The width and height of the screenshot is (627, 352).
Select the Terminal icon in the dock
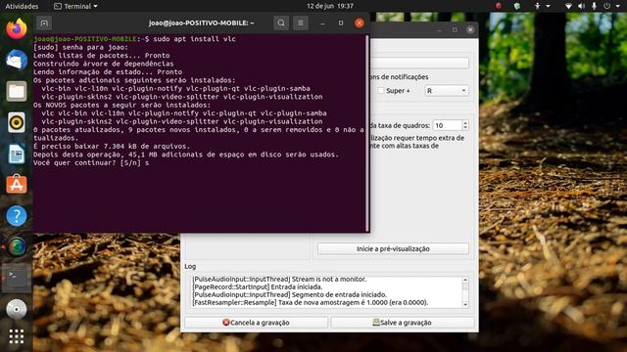[17, 278]
